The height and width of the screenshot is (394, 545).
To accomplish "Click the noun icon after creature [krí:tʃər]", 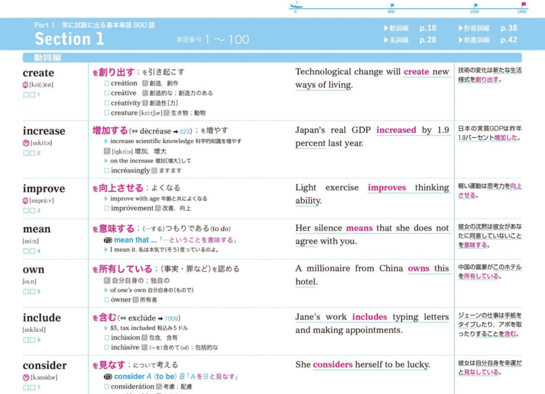I will point(166,113).
